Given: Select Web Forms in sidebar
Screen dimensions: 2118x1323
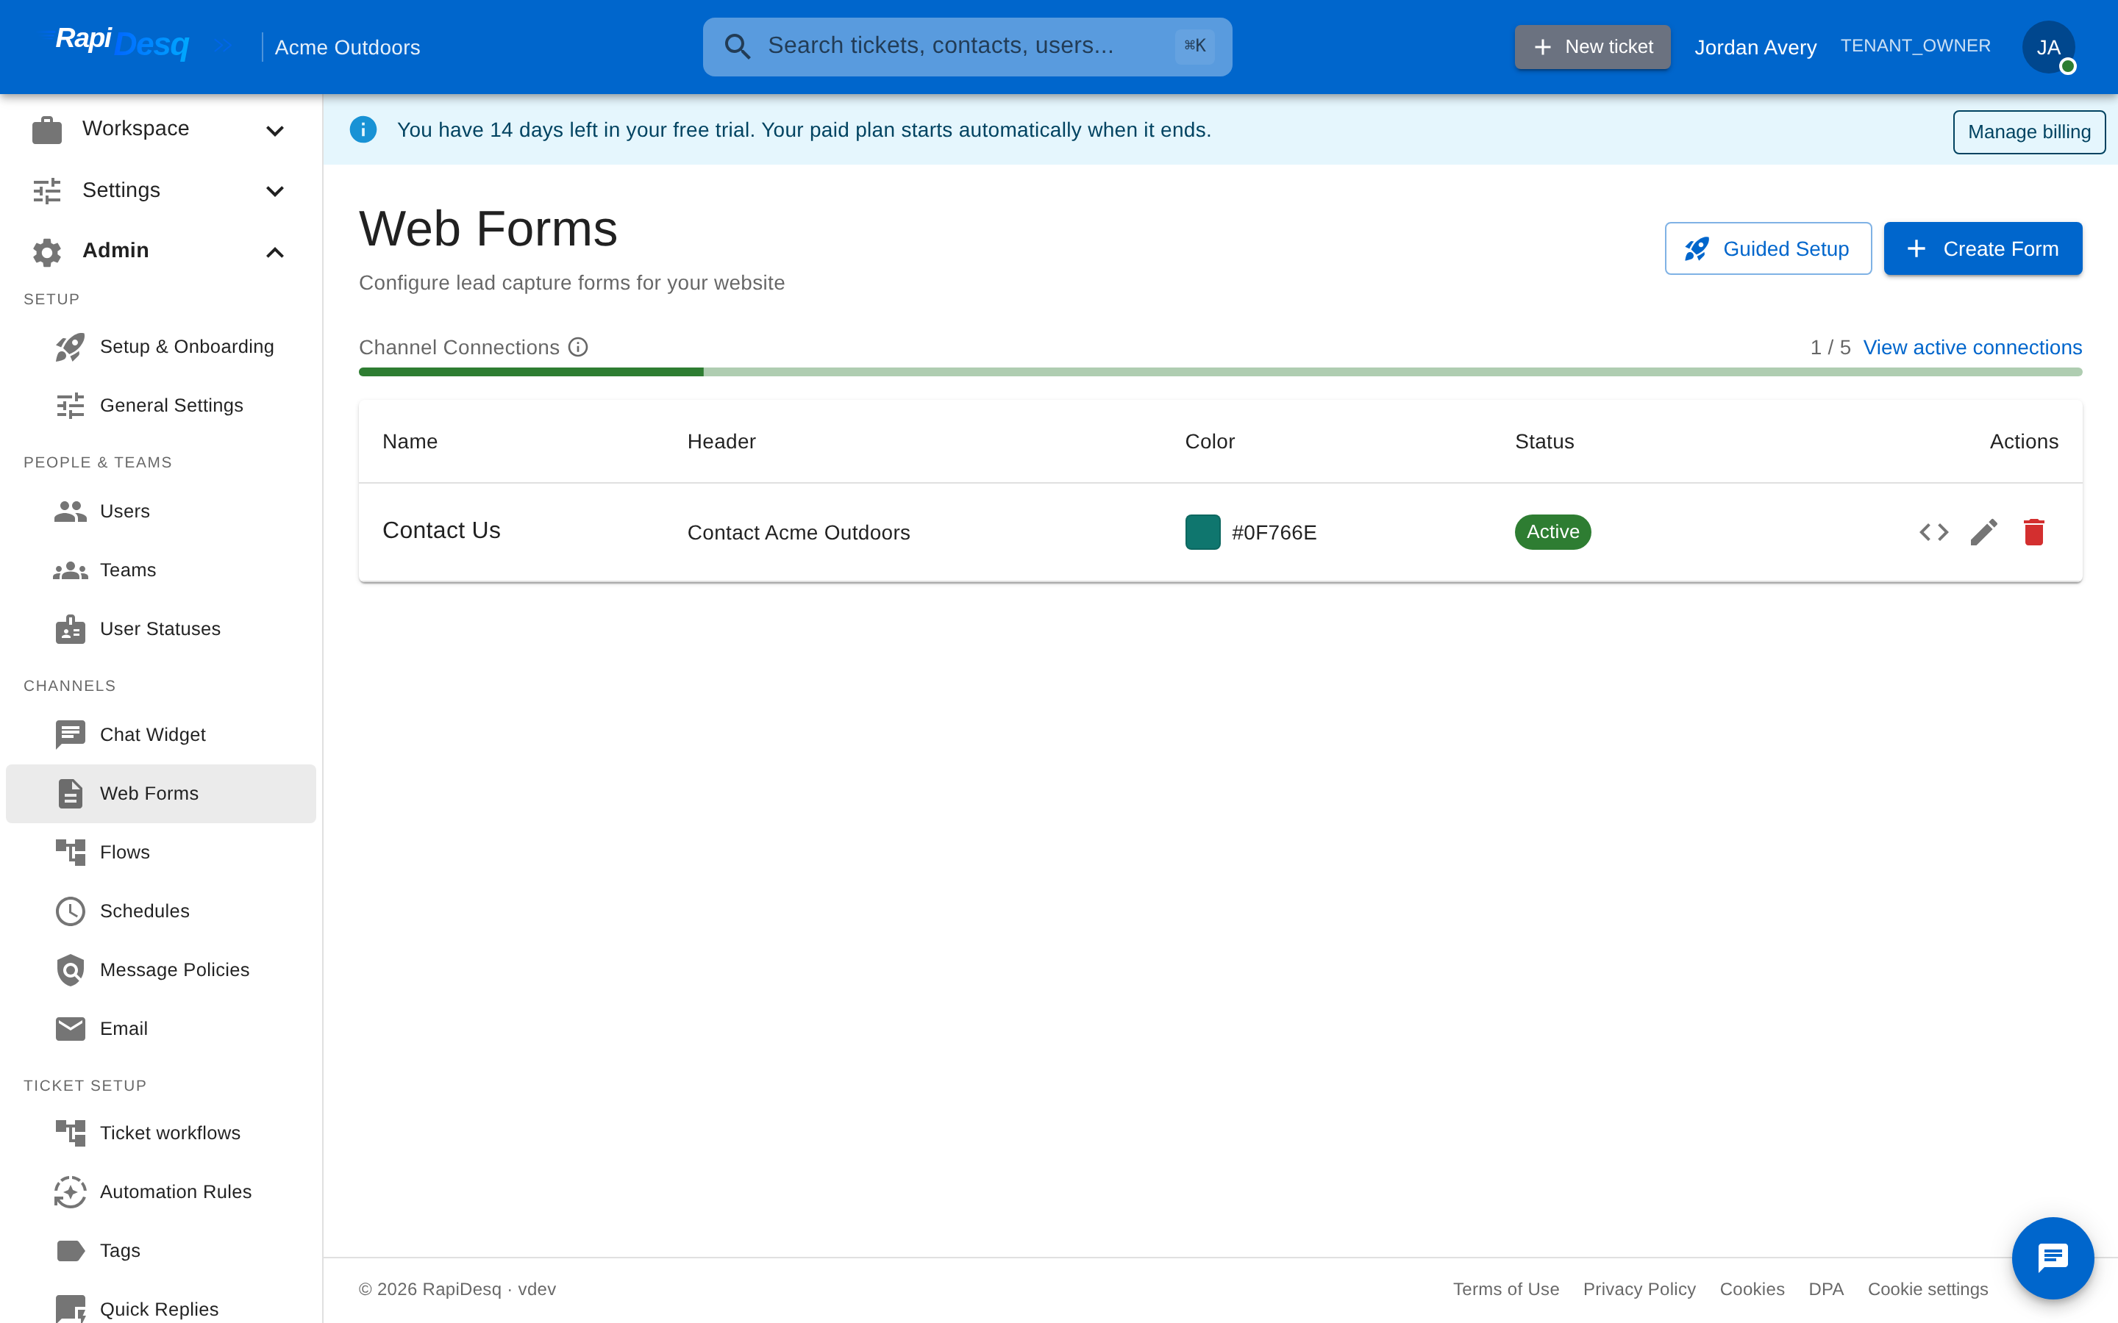Looking at the screenshot, I should [x=161, y=794].
